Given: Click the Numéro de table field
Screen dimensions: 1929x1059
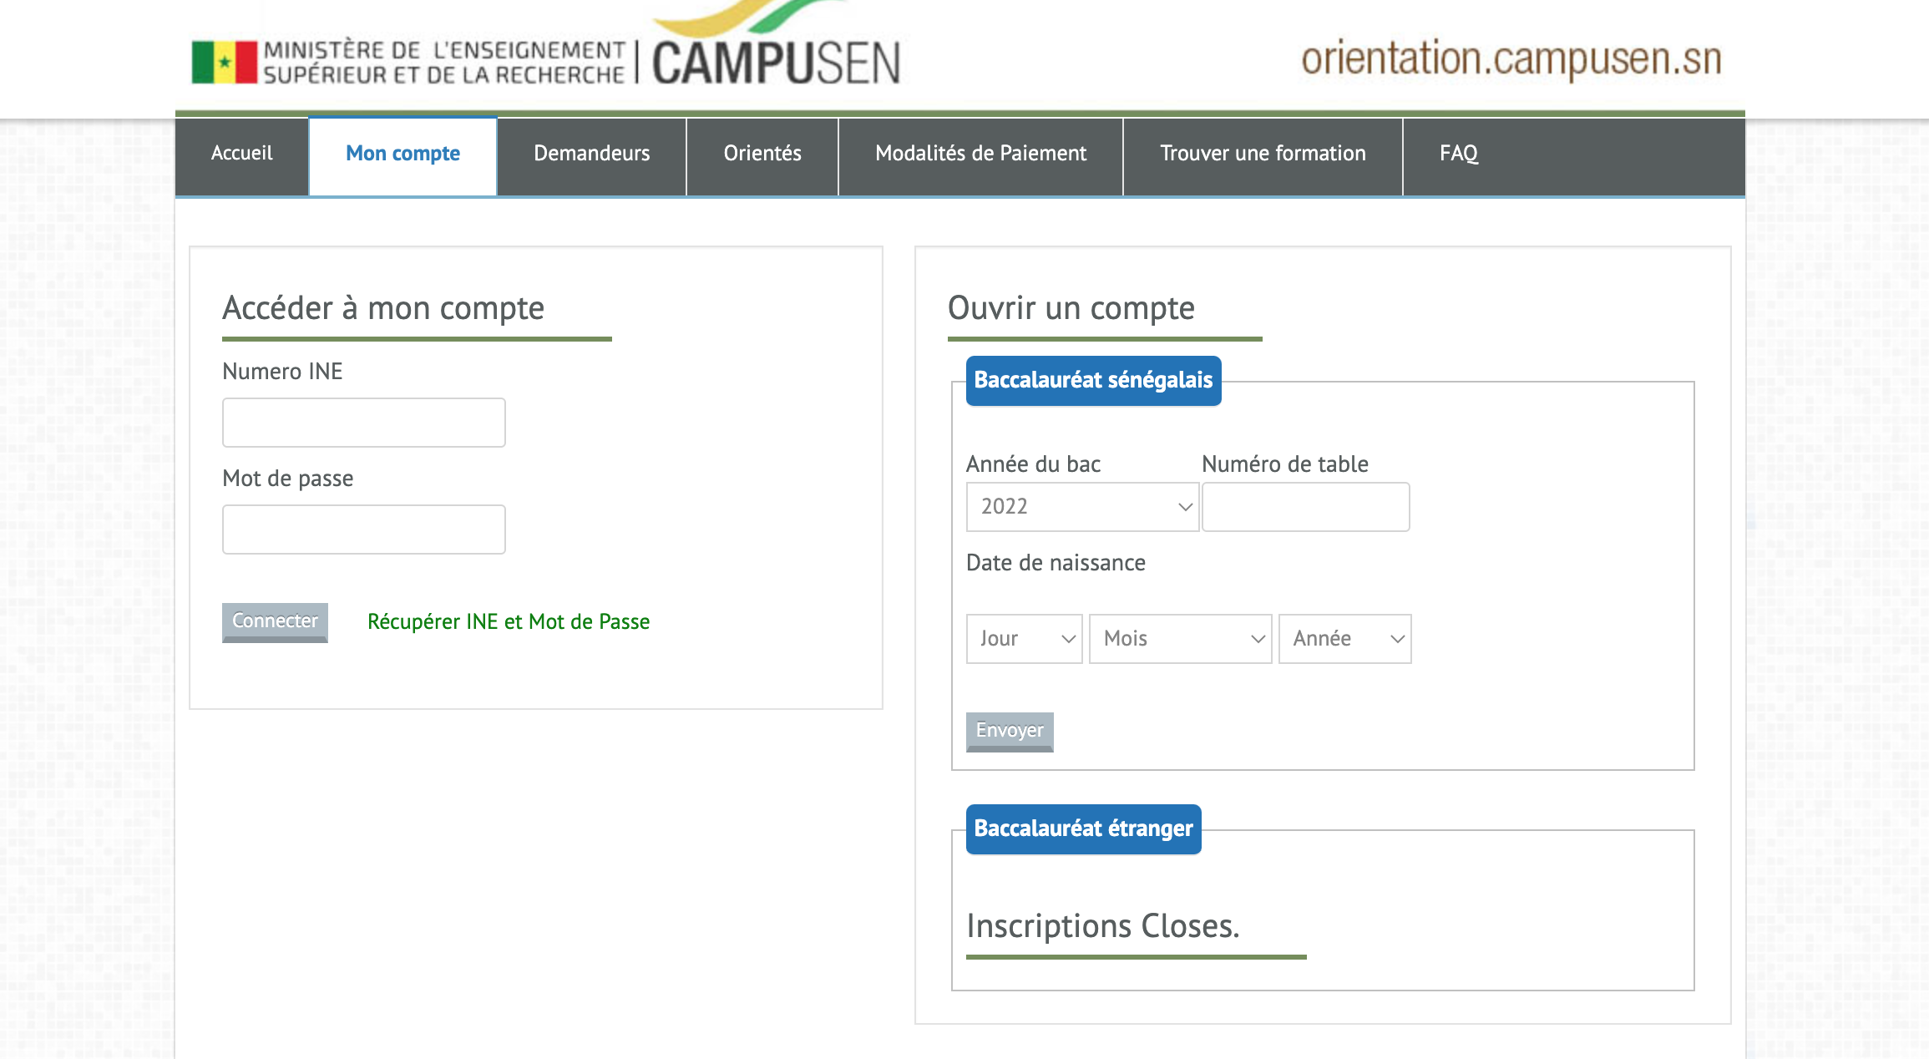Looking at the screenshot, I should 1305,507.
